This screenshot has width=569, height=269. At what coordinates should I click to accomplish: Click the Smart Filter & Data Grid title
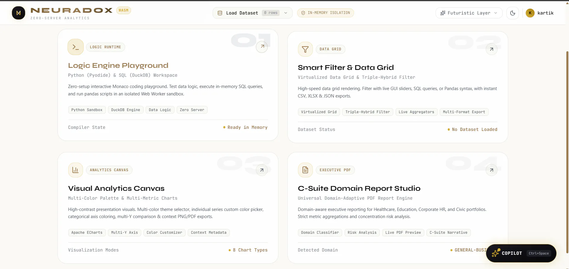click(x=346, y=68)
